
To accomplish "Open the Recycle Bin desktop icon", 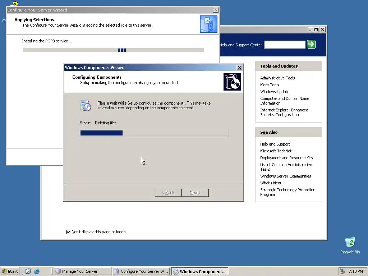I will pyautogui.click(x=350, y=245).
